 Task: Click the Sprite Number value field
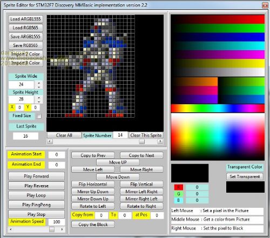coord(120,135)
